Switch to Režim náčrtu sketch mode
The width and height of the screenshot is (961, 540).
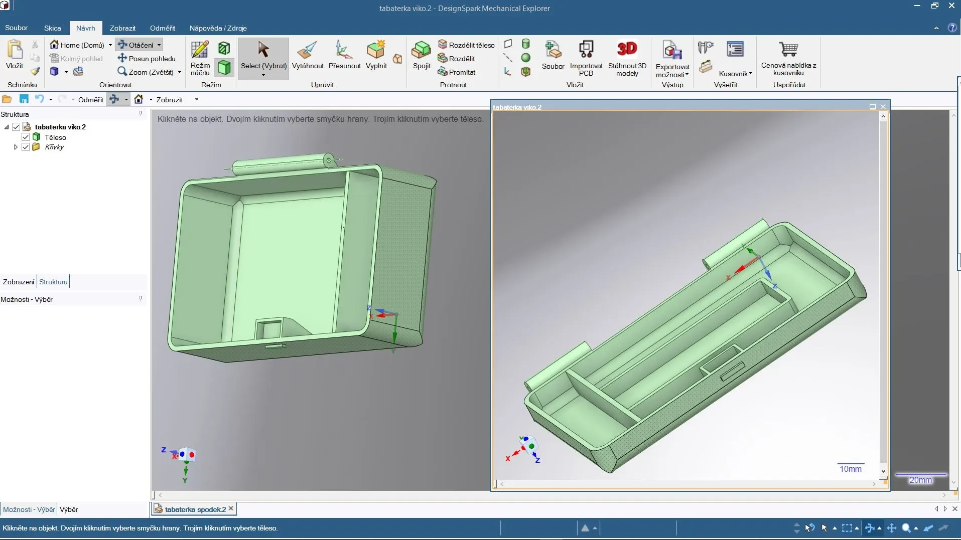point(200,58)
